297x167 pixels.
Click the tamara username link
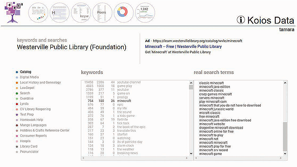(x=287, y=29)
